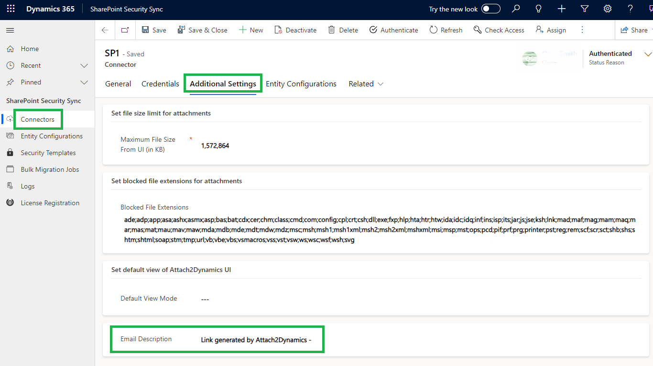This screenshot has height=366, width=653.
Task: Expand the header Status Reason chevron
Action: click(648, 54)
